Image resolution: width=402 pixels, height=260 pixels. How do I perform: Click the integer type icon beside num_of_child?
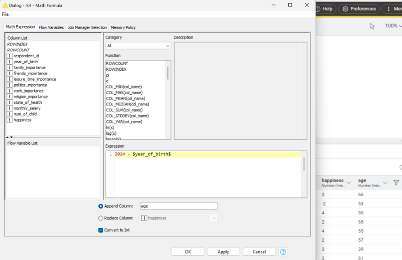(10, 114)
